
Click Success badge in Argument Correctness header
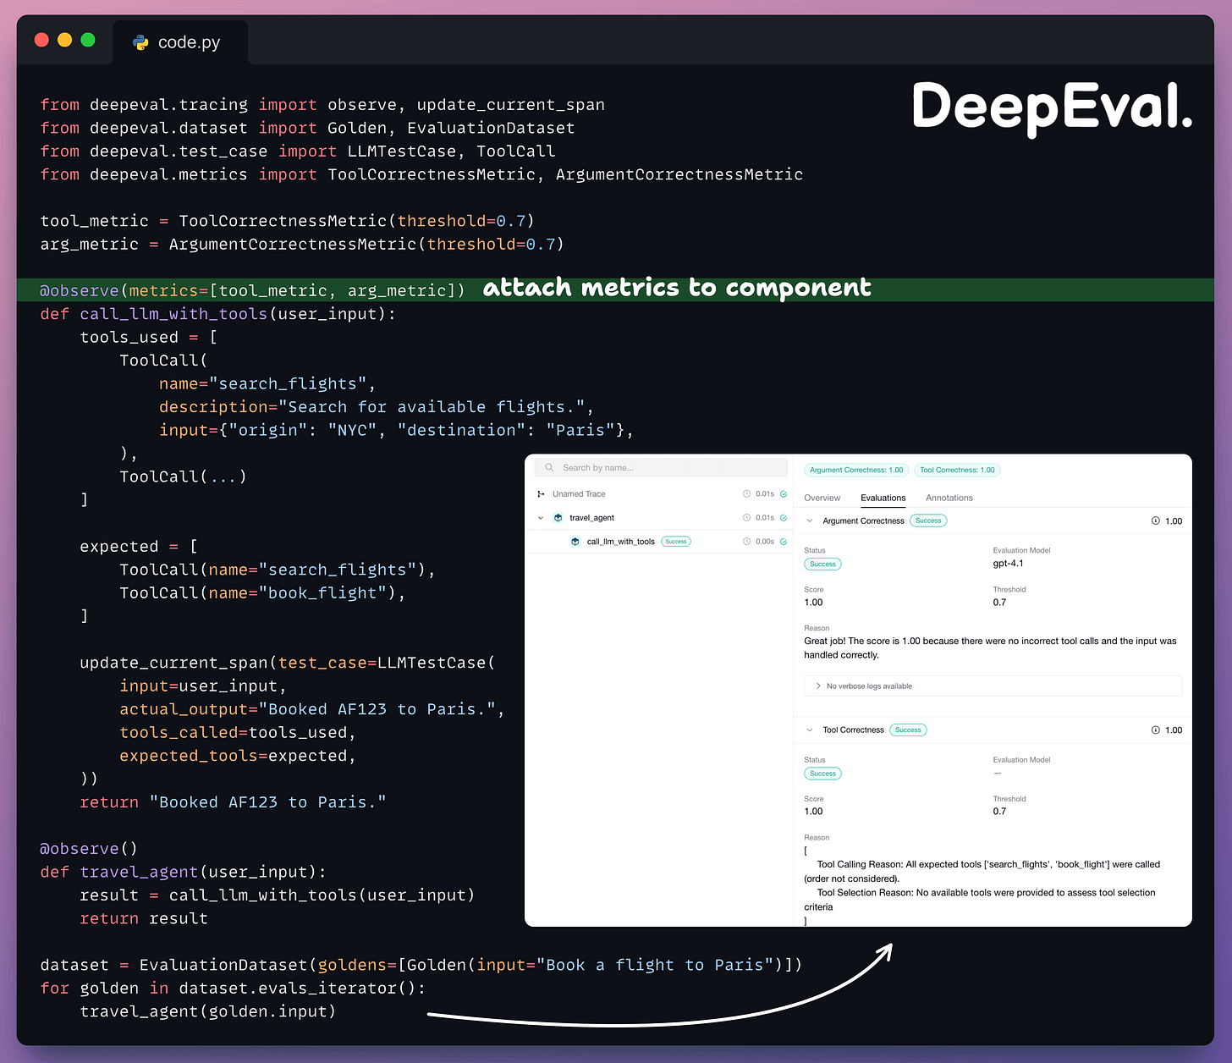tap(928, 520)
